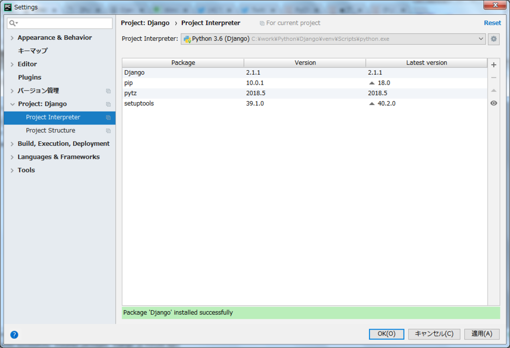510x348 pixels.
Task: Select キーマップ in settings tree
Action: [32, 51]
